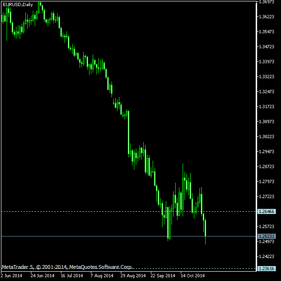Click the 1.24973 price axis value
This screenshot has height=281, width=281.
266,242
